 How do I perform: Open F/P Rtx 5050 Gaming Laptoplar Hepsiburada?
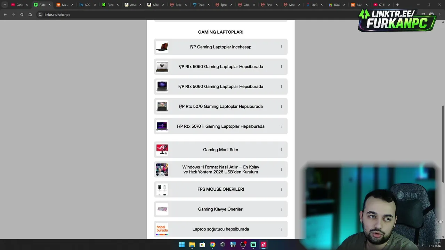[x=221, y=67]
